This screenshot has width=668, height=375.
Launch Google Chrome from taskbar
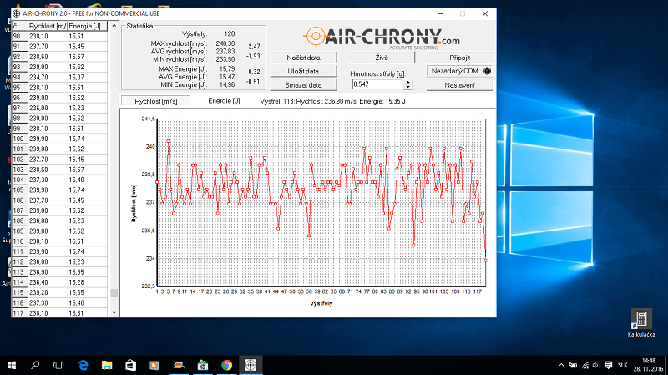(x=226, y=365)
